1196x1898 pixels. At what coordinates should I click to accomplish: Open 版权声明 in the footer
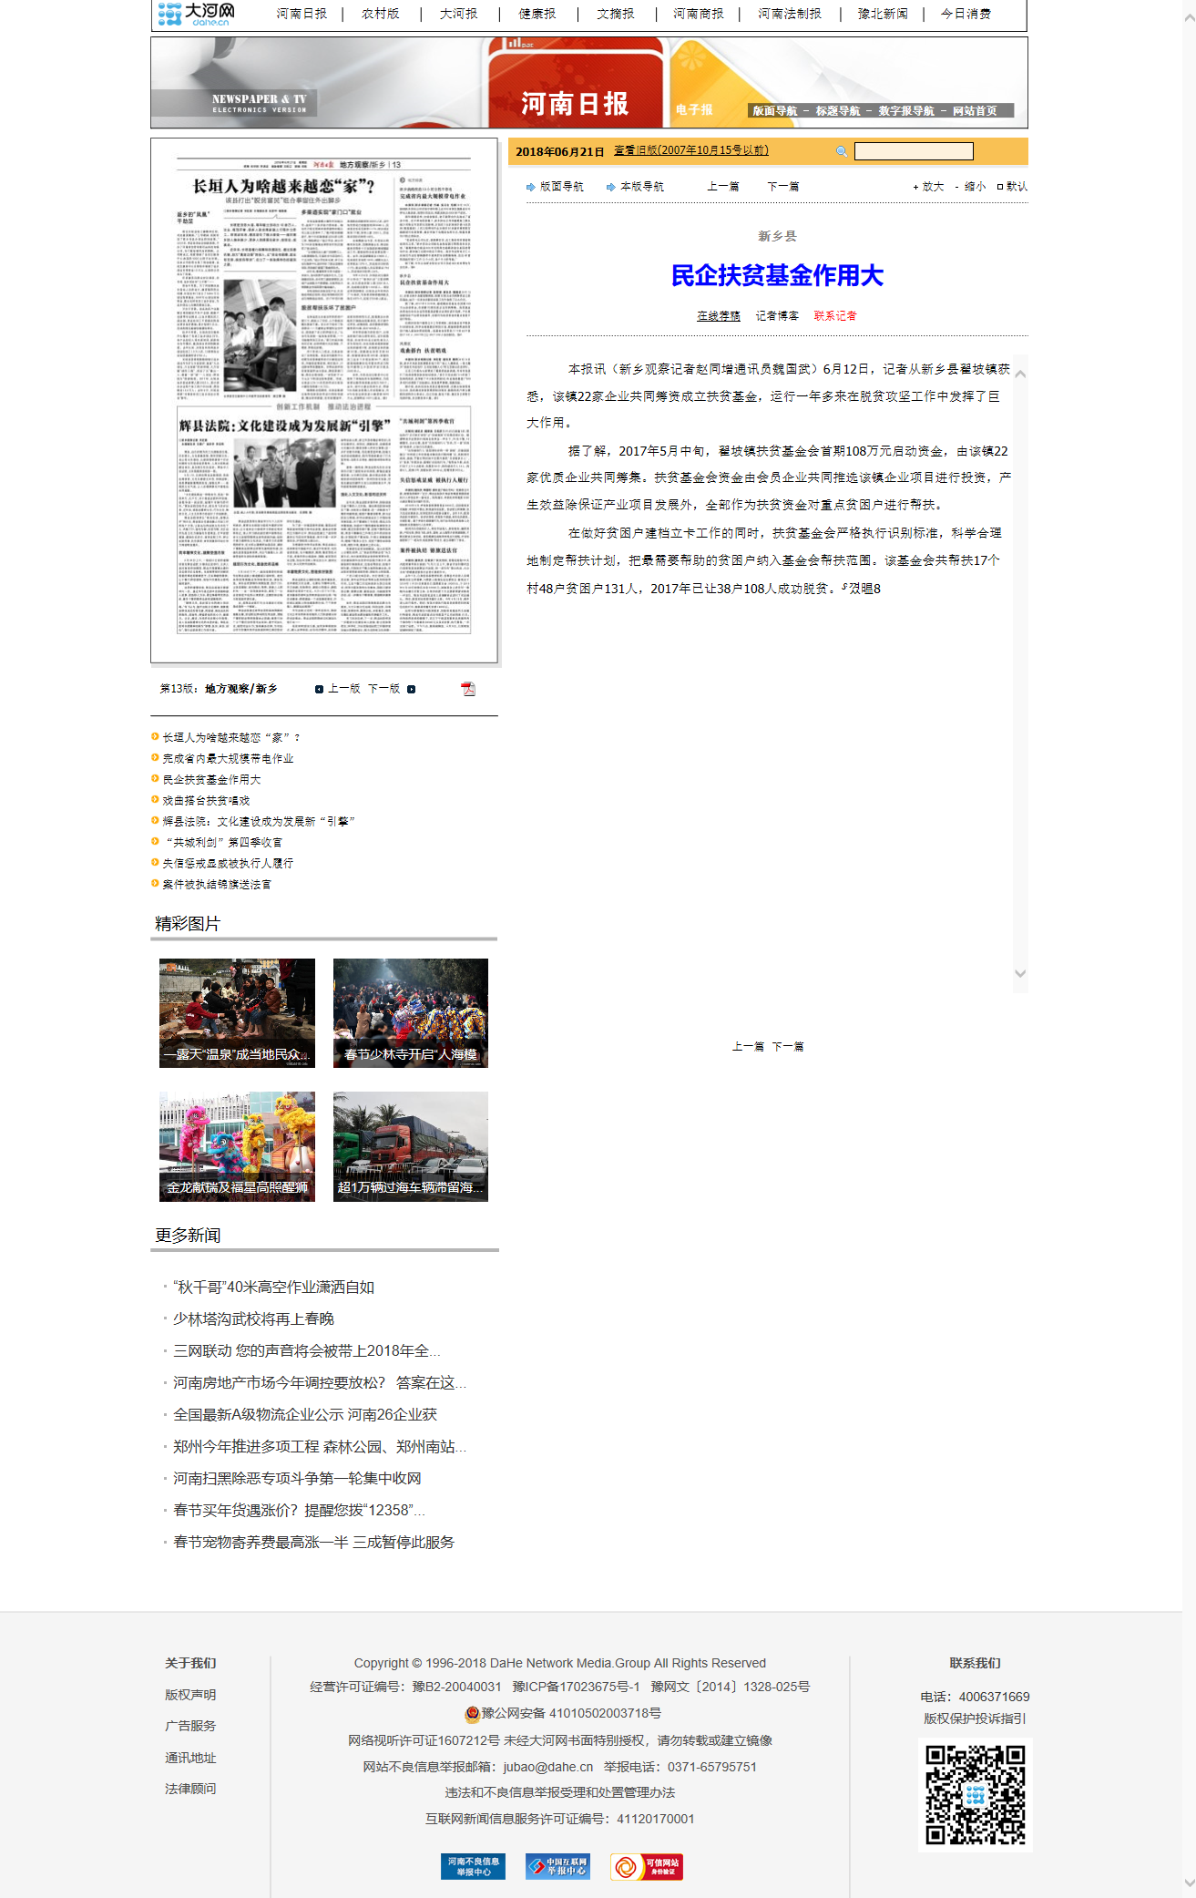[x=190, y=1695]
